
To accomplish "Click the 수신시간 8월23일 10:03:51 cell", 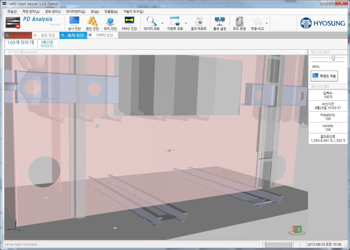I will pyautogui.click(x=328, y=106).
